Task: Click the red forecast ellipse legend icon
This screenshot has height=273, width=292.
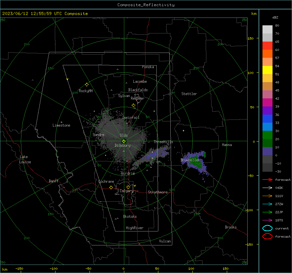Action: pos(267,236)
